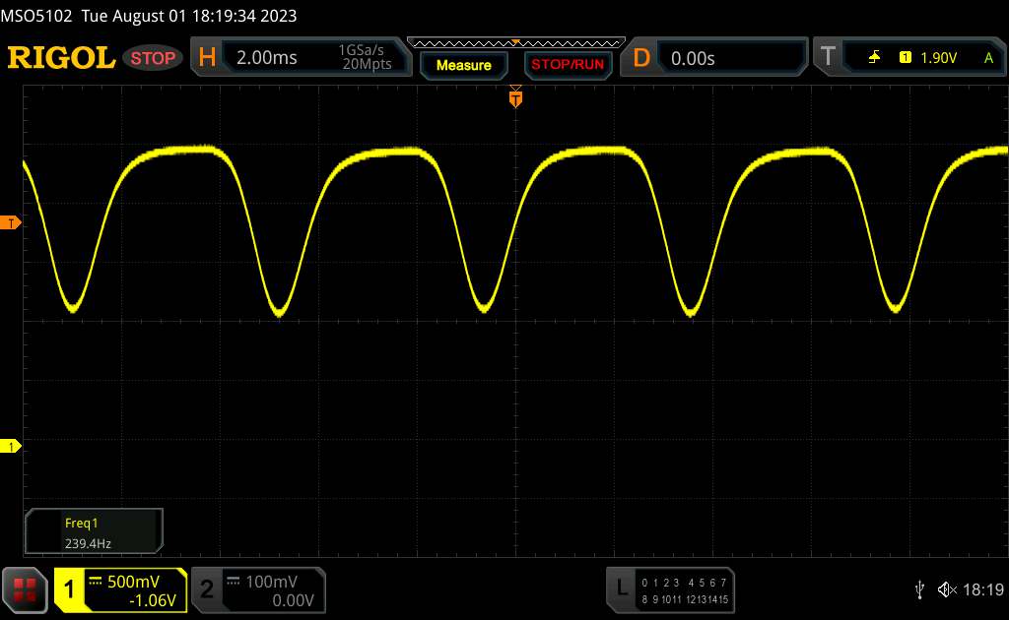Click the red STOP status badge
1009x620 pixels.
click(154, 58)
